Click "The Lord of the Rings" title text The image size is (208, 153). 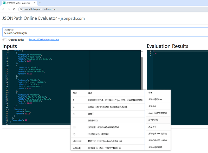click(39, 99)
